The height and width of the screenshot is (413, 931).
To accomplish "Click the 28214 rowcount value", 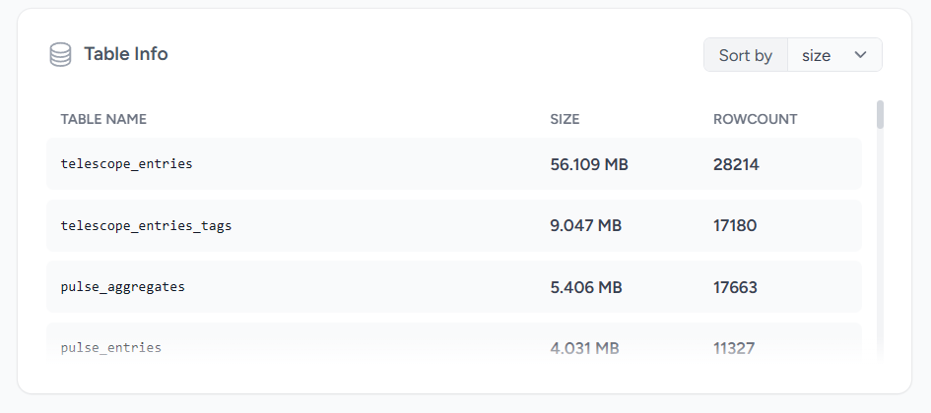I will 736,165.
